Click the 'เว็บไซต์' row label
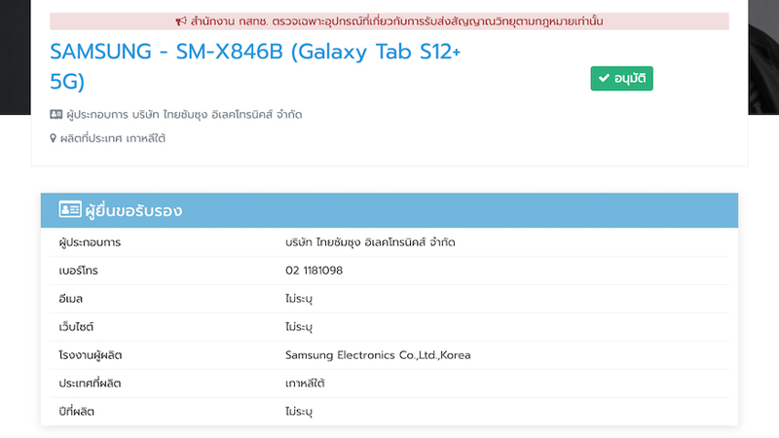The height and width of the screenshot is (438, 779). [x=76, y=327]
